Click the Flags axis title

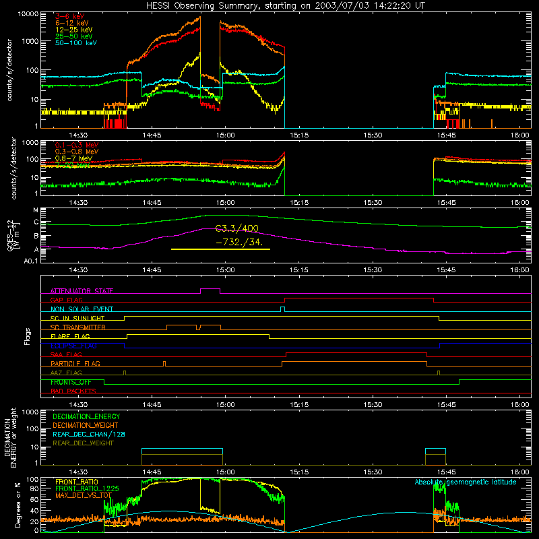pos(28,336)
